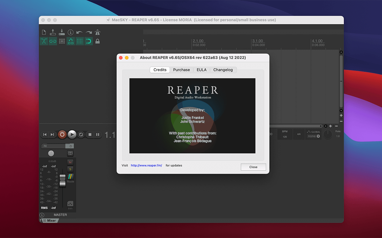The height and width of the screenshot is (238, 382).
Task: Click the New Project file icon
Action: tap(44, 32)
